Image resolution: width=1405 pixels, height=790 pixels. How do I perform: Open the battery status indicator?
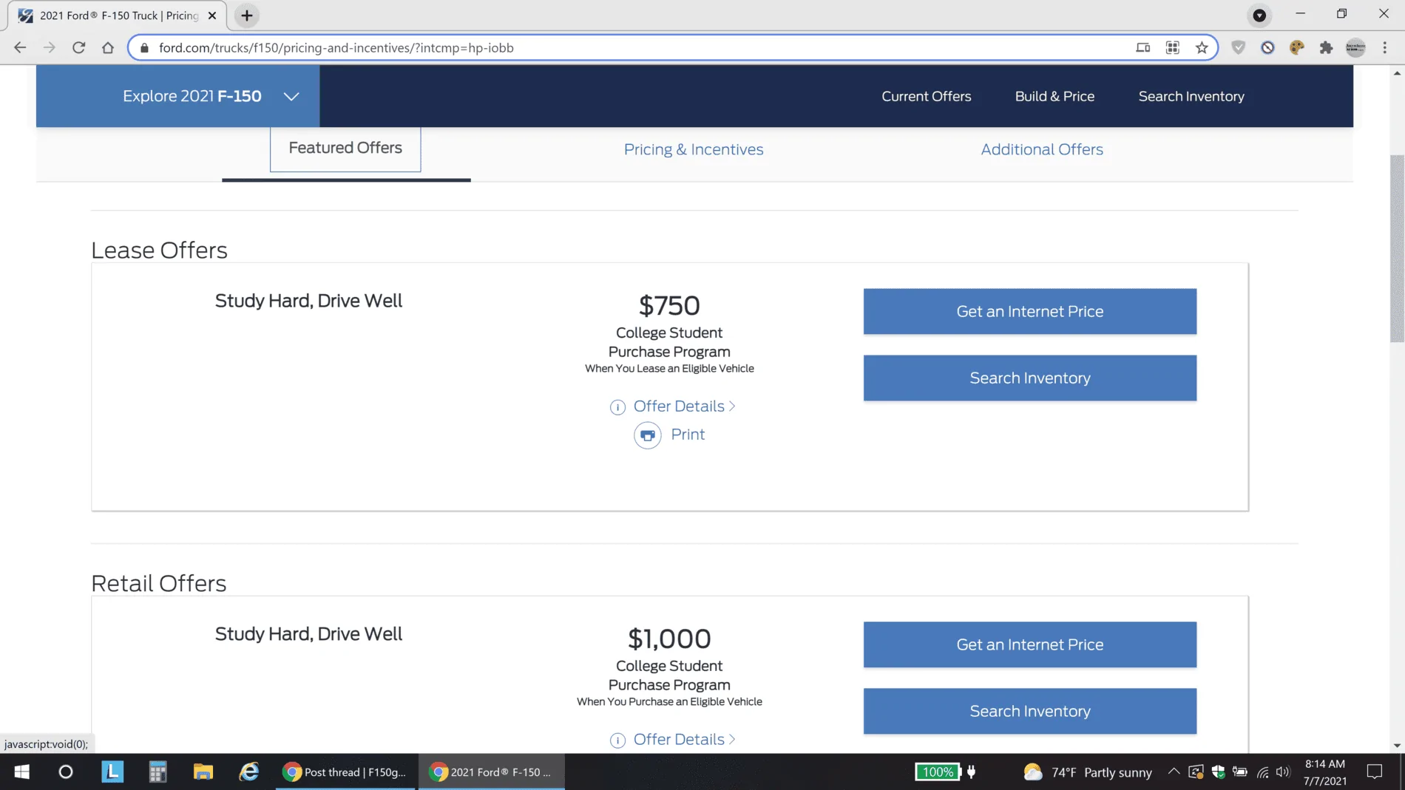1241,772
